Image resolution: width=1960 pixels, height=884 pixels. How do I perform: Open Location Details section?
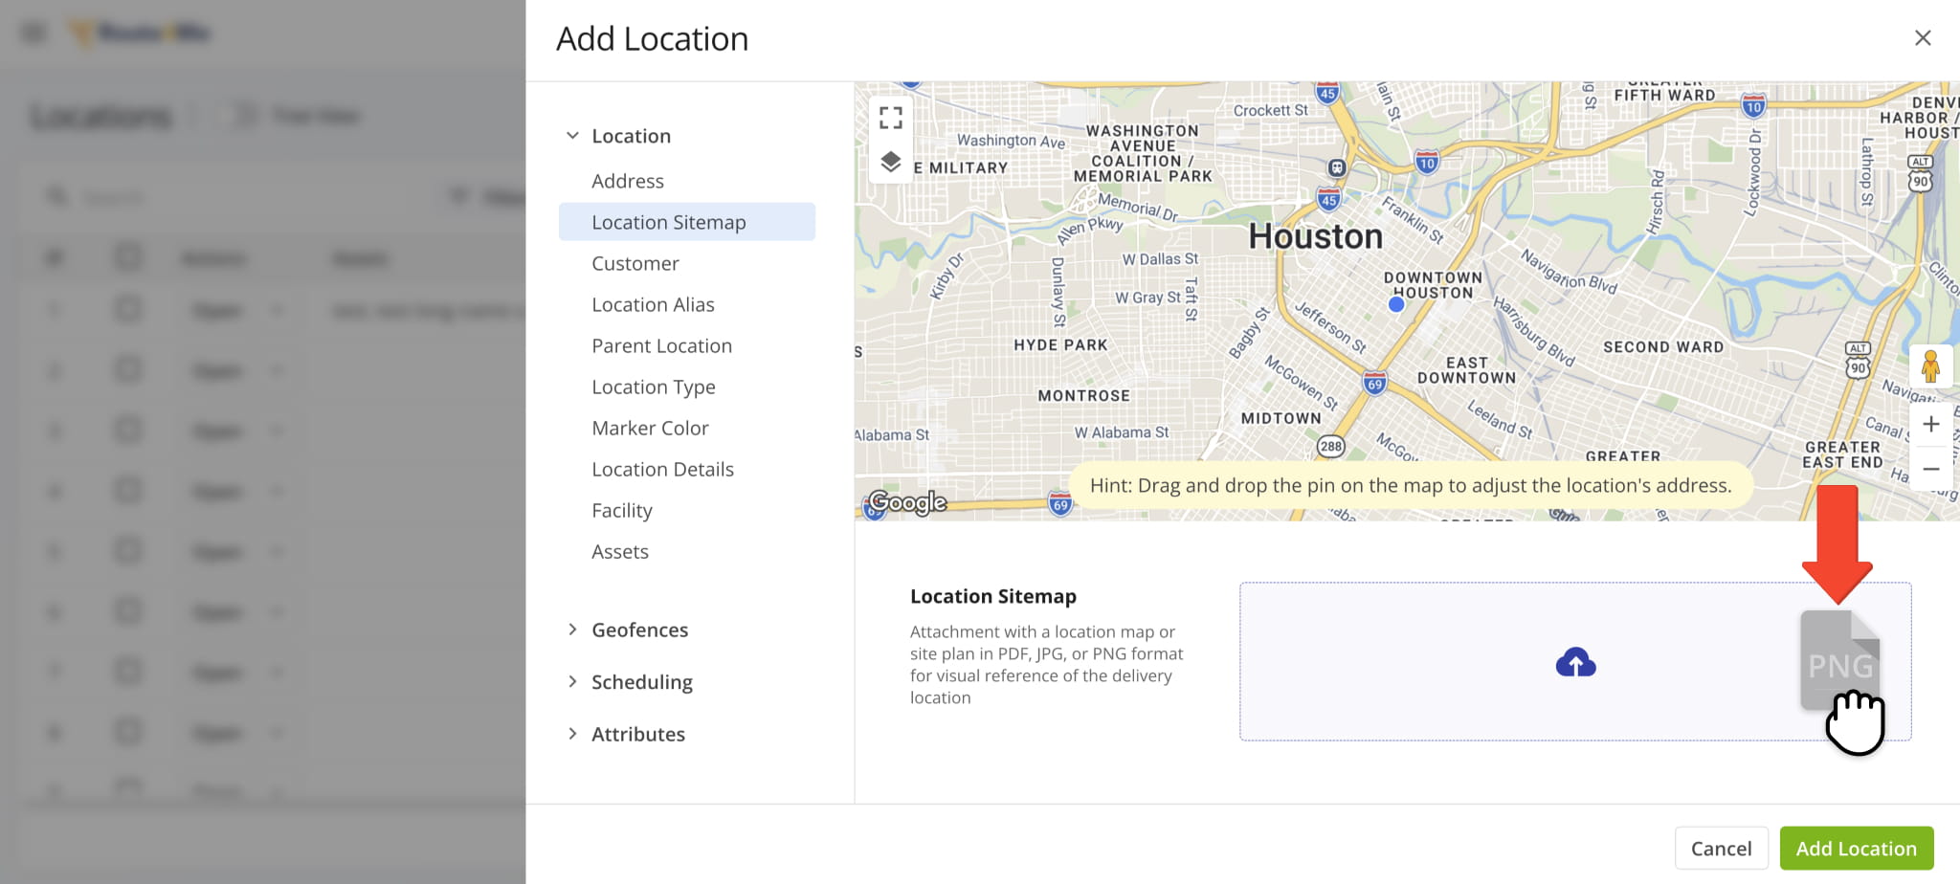click(x=662, y=469)
